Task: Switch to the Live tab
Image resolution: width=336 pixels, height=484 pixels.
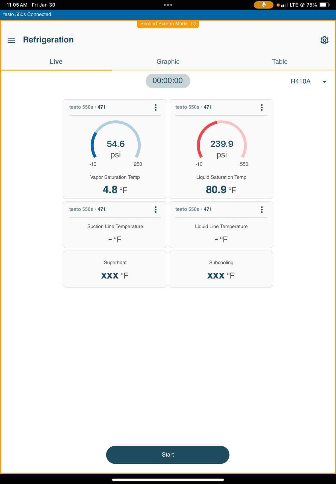Action: tap(56, 62)
